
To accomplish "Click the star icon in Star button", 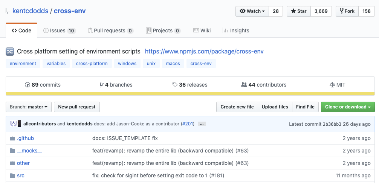I will pyautogui.click(x=293, y=11).
